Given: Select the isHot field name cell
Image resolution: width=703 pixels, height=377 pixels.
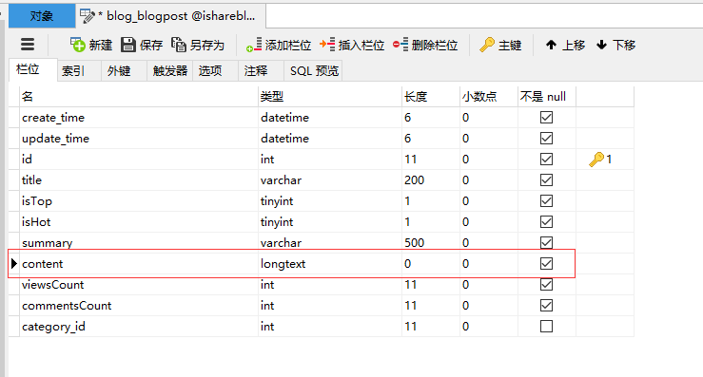Looking at the screenshot, I should tap(139, 222).
